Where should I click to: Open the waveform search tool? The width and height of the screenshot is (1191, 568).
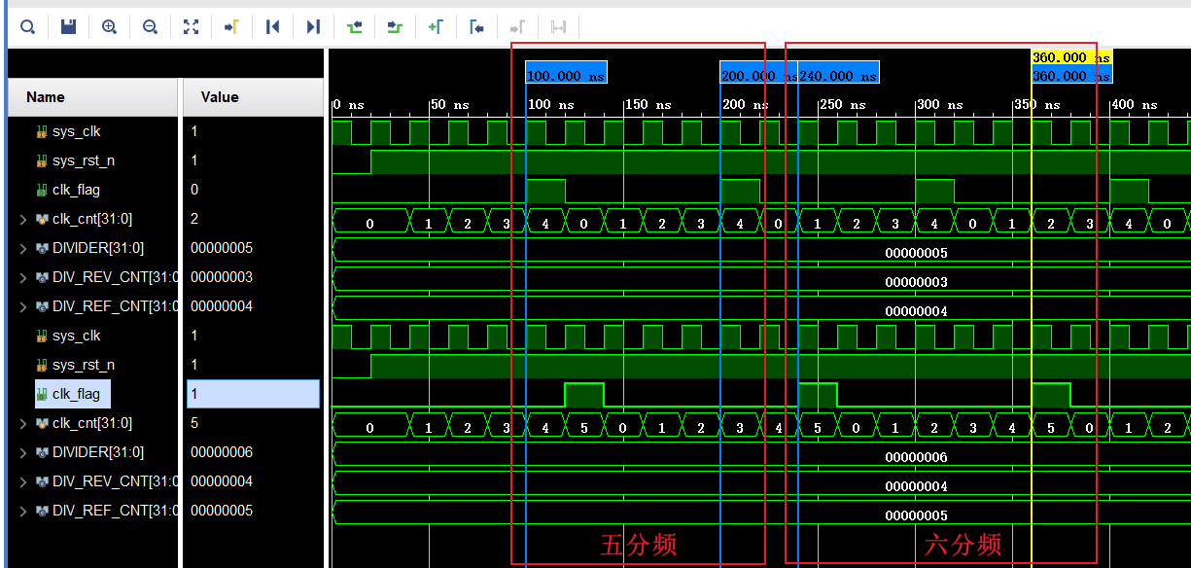point(27,27)
